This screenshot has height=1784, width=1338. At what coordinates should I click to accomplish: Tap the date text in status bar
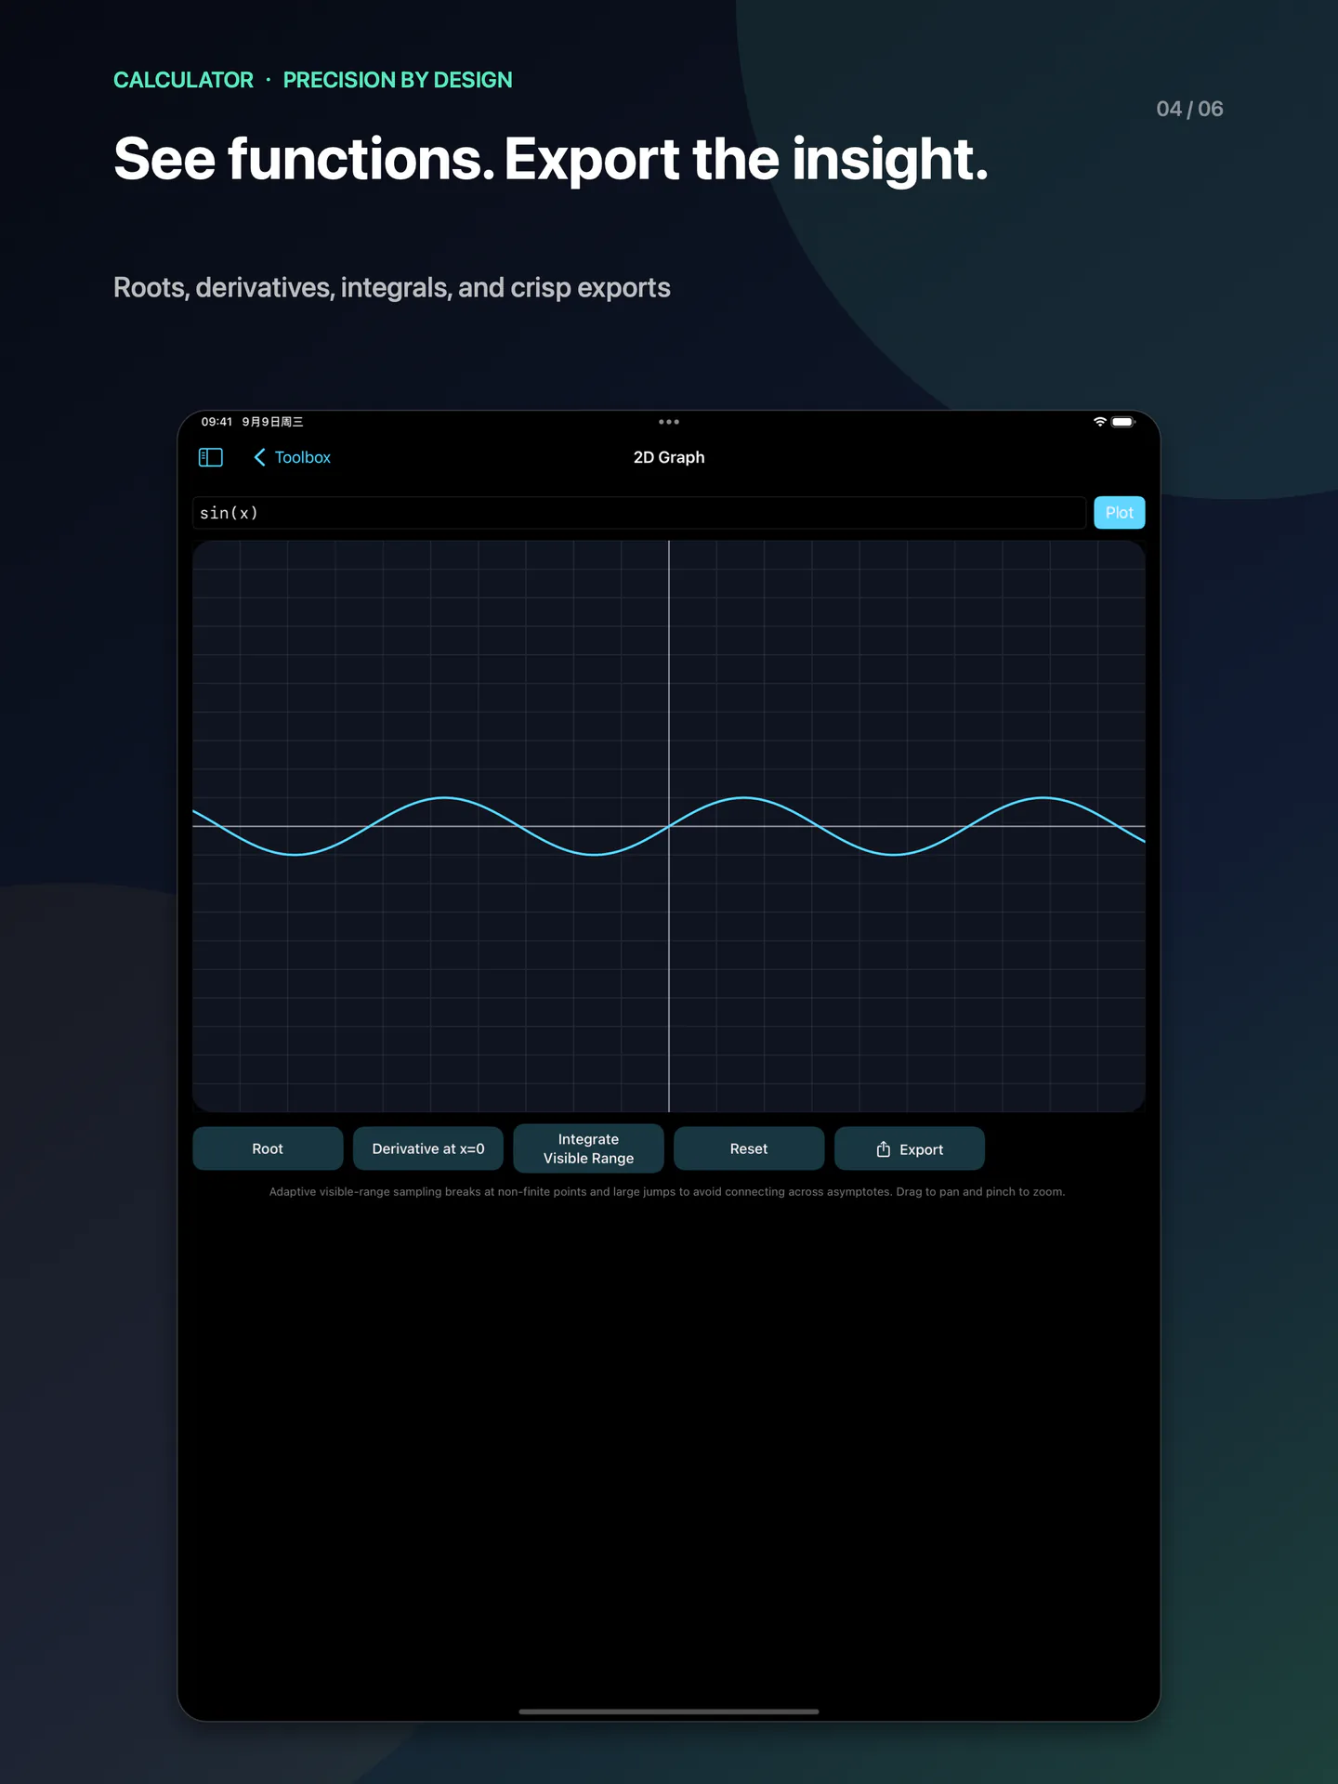pyautogui.click(x=273, y=422)
